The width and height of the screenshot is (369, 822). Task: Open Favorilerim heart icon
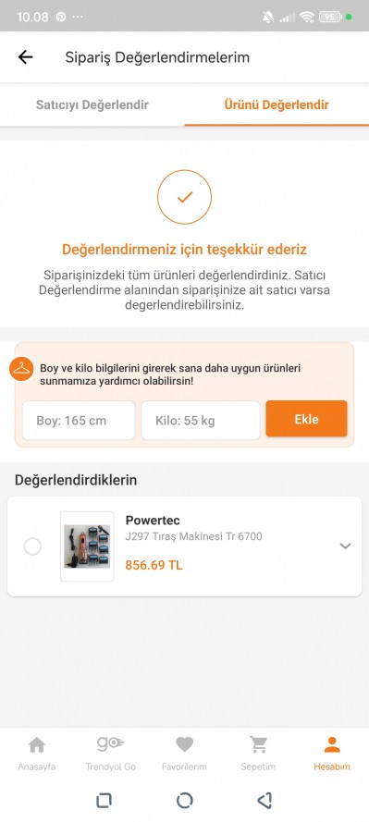[x=185, y=744]
